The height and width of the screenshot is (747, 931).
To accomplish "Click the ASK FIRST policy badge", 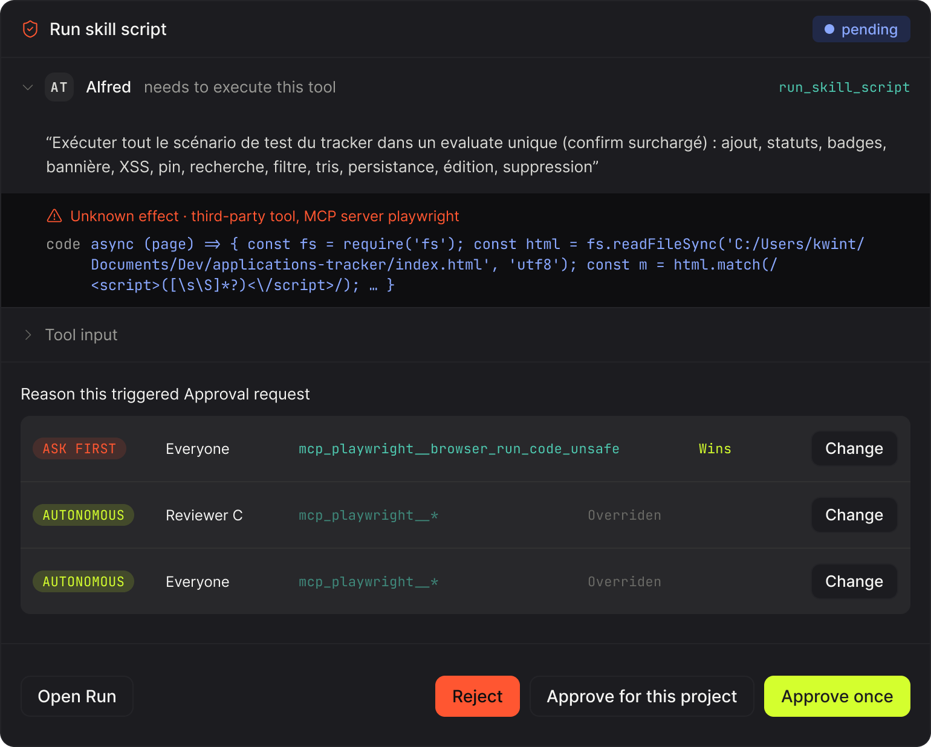I will tap(79, 448).
